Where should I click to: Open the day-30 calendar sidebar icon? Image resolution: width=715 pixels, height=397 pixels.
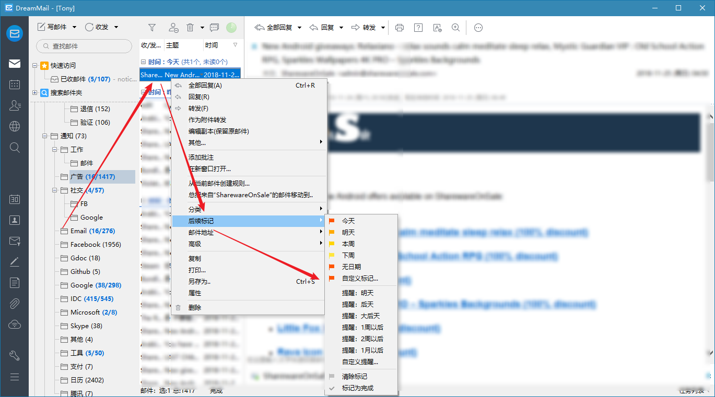[14, 199]
